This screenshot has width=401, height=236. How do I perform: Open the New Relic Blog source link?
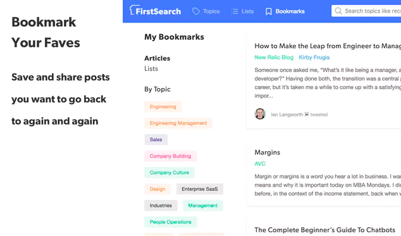pyautogui.click(x=274, y=58)
